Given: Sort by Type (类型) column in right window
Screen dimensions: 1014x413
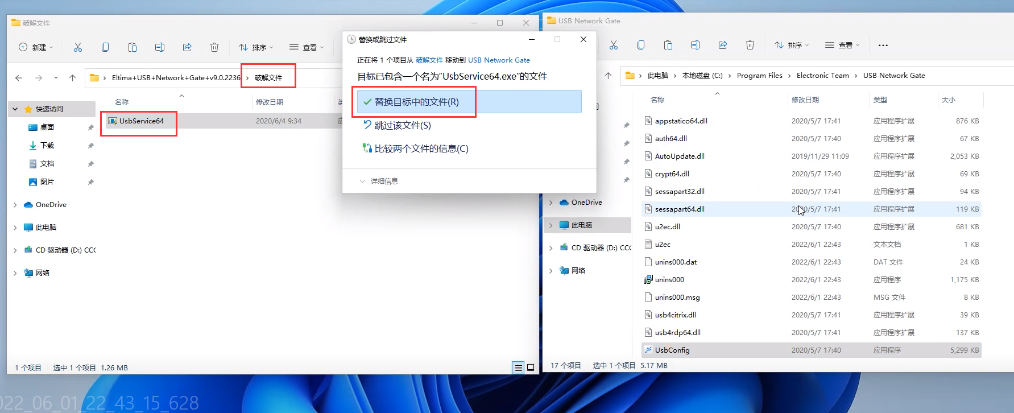Looking at the screenshot, I should click(880, 100).
